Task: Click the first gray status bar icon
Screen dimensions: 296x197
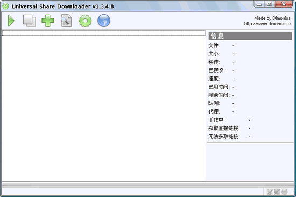Action: pos(270,192)
